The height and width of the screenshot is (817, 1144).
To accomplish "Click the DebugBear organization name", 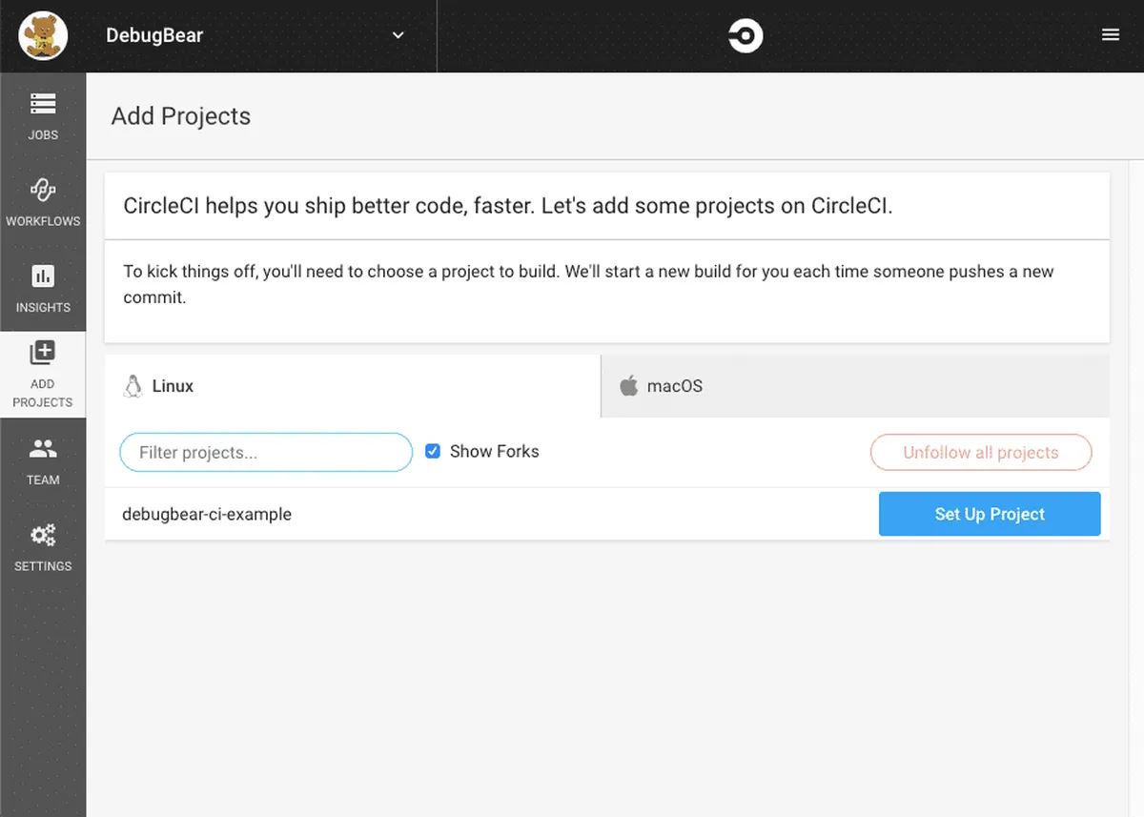I will 154,36.
